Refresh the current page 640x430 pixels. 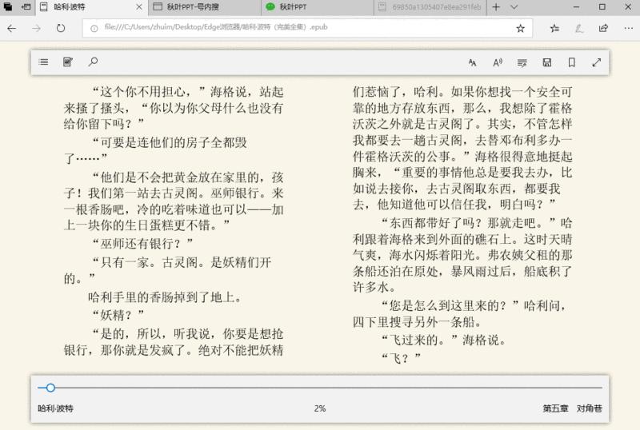click(61, 28)
